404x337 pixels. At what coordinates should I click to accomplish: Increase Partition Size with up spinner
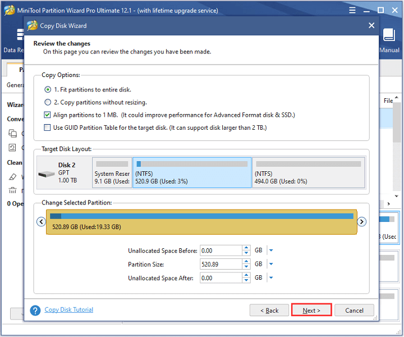(x=246, y=261)
